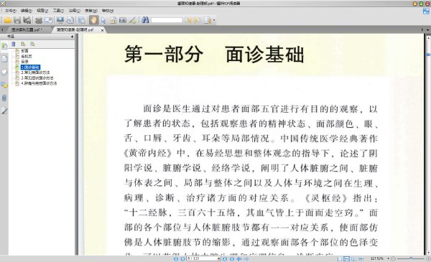Open the Comments menu (注释)
This screenshot has width=431, height=262.
pos(74,11)
